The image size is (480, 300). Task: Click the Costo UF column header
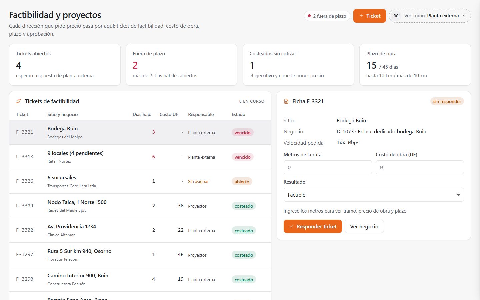pos(169,114)
